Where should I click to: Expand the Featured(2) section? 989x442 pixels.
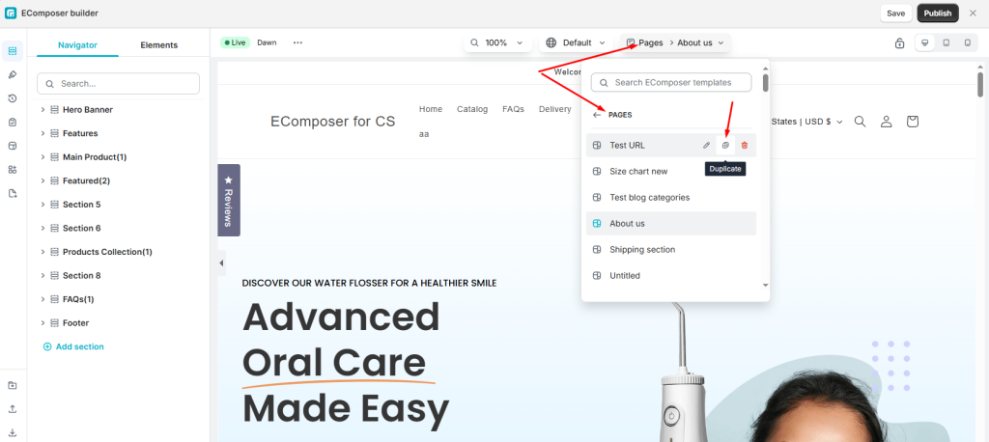click(42, 180)
